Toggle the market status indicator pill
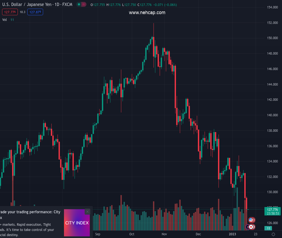282x238 pixels. coord(81,4)
